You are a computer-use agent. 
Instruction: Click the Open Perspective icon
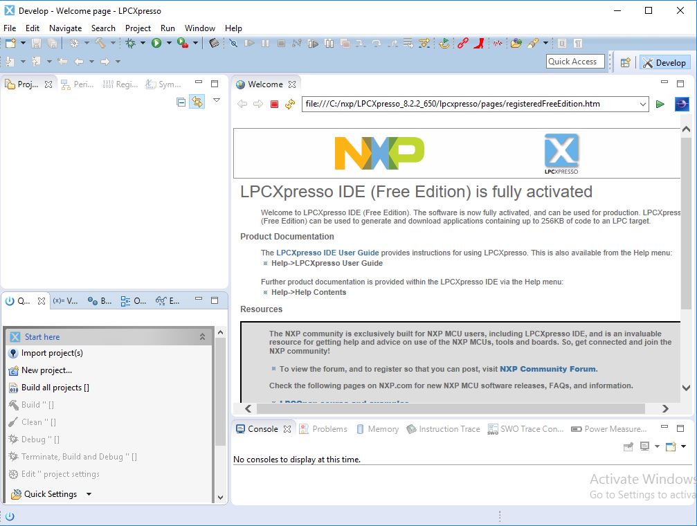pyautogui.click(x=625, y=62)
